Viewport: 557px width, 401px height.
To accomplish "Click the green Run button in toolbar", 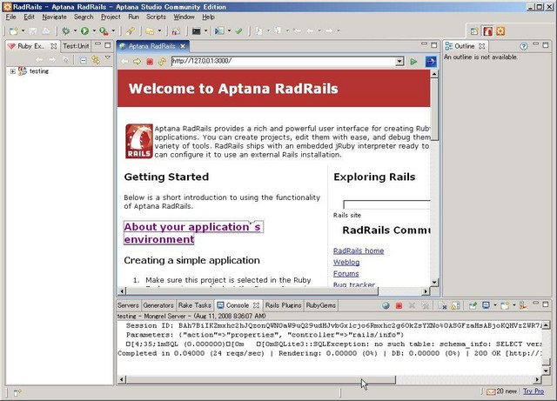I will pyautogui.click(x=84, y=31).
